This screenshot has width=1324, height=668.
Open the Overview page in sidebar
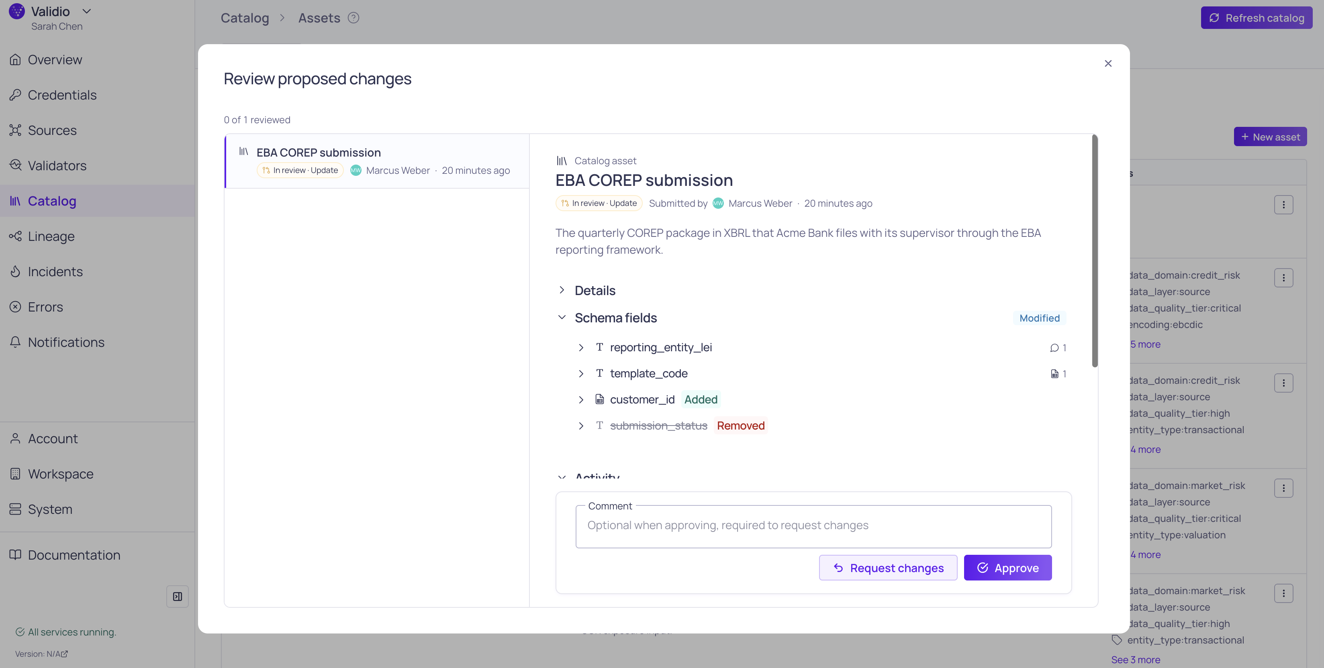click(55, 59)
